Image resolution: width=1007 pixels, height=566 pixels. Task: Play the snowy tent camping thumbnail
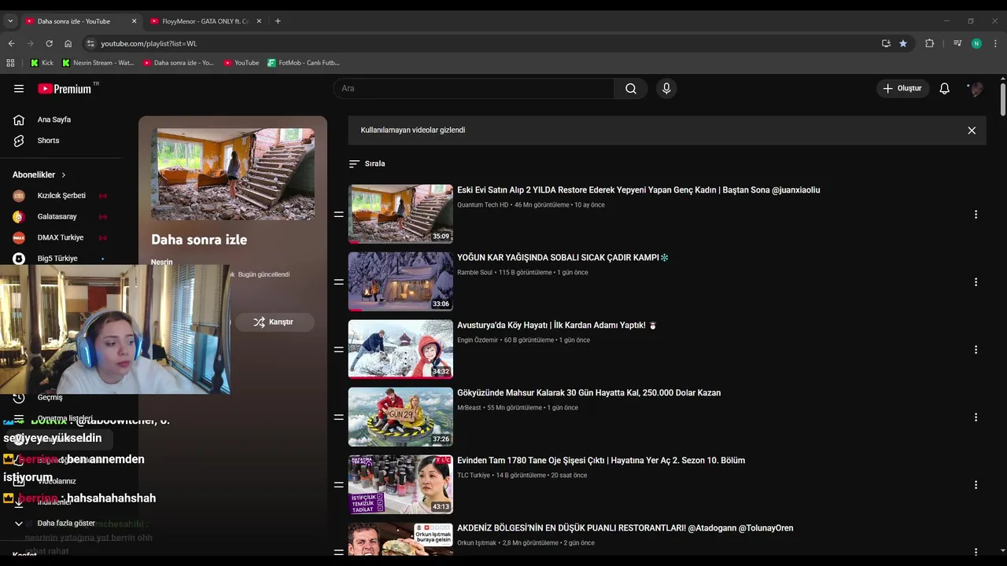[400, 281]
